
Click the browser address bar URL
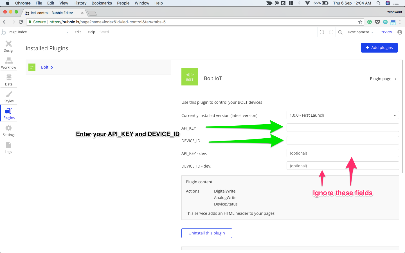tap(107, 22)
